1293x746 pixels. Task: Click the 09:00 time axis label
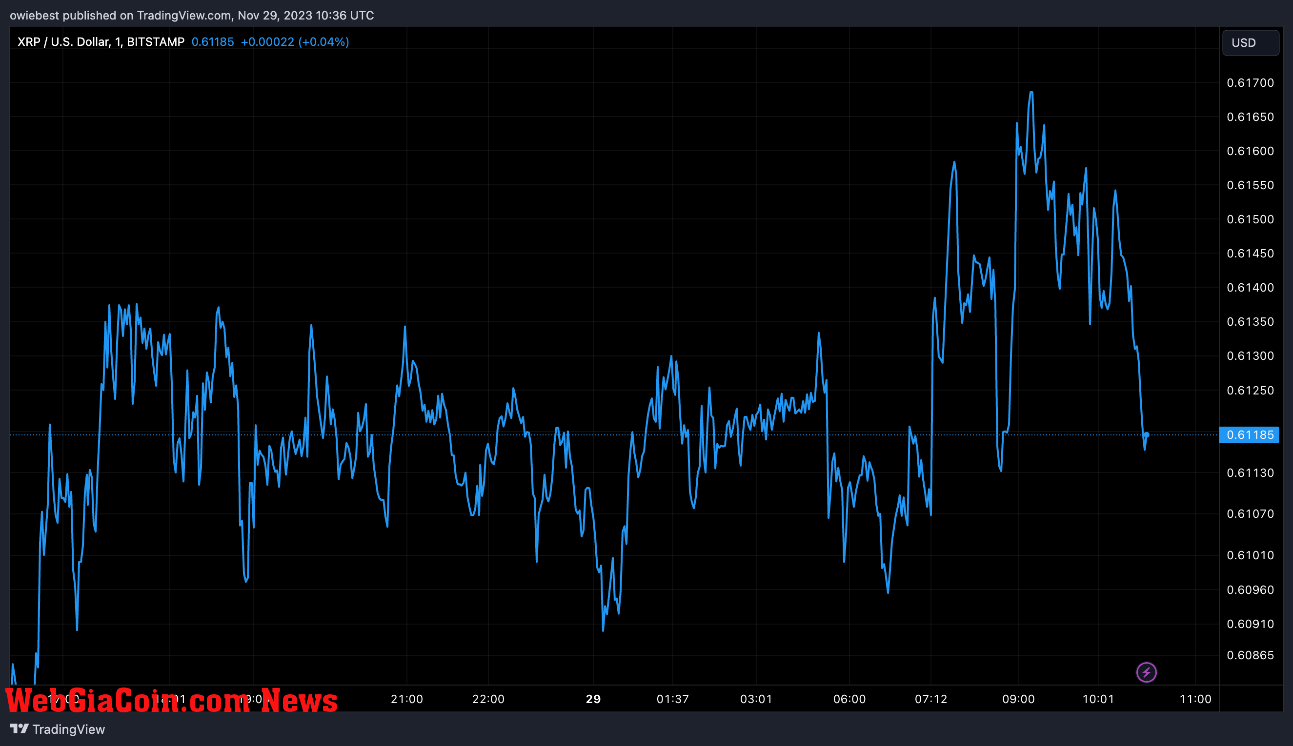click(x=1019, y=699)
